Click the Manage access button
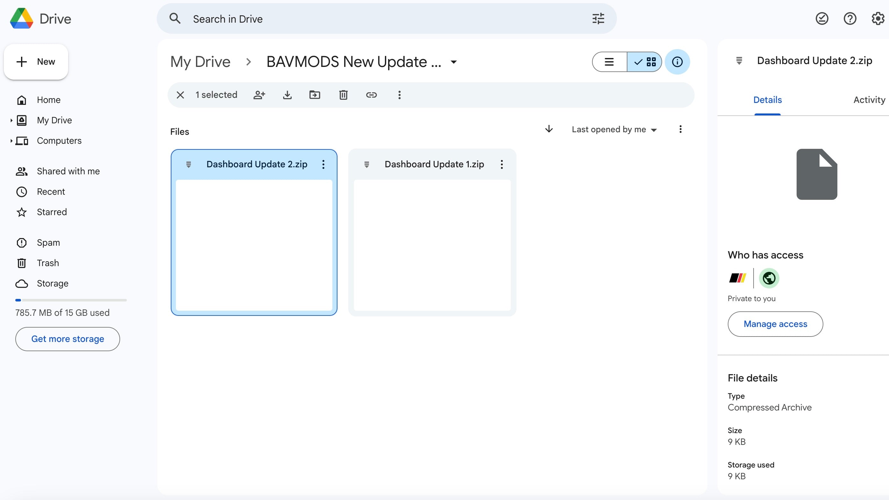The width and height of the screenshot is (889, 500). pyautogui.click(x=775, y=324)
